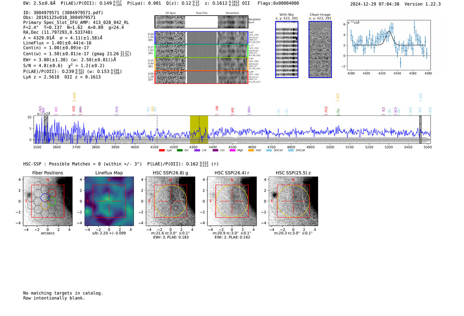
Task: Click the "Row intentionally blank." text
Action: (x=54, y=298)
